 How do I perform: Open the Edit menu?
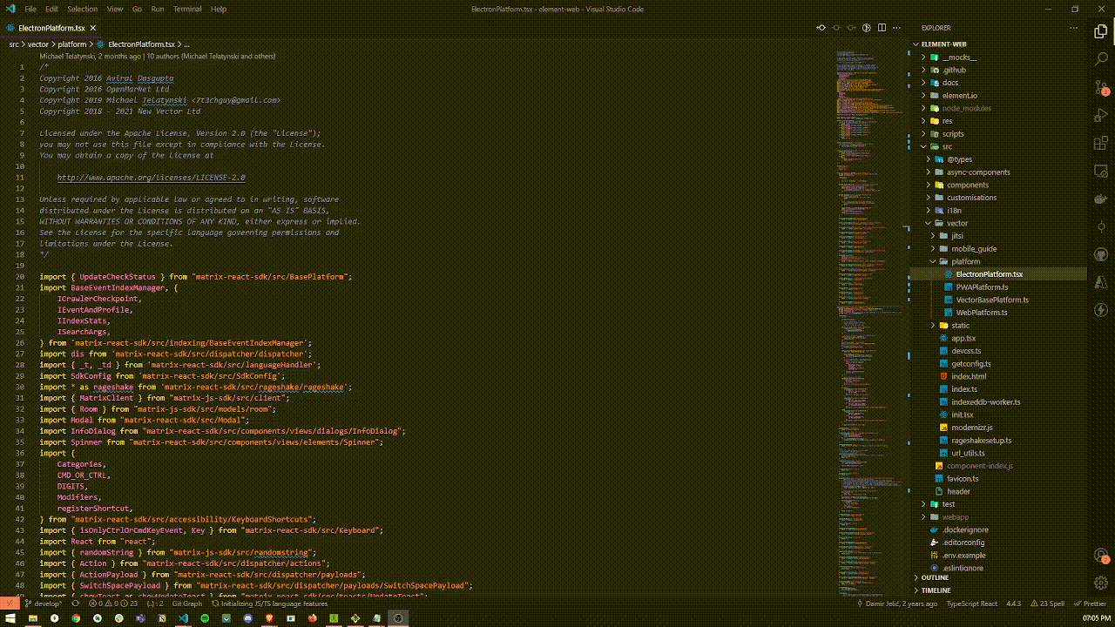coord(51,9)
